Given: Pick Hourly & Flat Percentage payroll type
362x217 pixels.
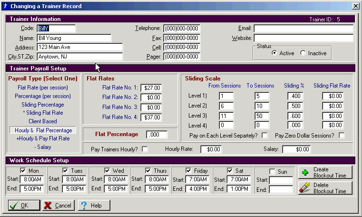Looking at the screenshot, I should 43,130.
